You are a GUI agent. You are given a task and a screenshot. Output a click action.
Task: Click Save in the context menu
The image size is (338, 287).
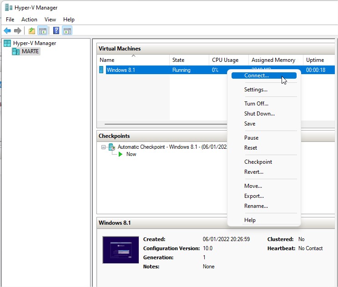[x=264, y=123]
